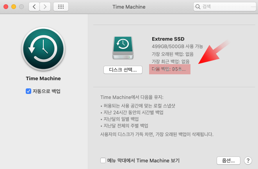The image size is (258, 169).
Task: Open the 디스크 선택... button
Action: coord(123,70)
